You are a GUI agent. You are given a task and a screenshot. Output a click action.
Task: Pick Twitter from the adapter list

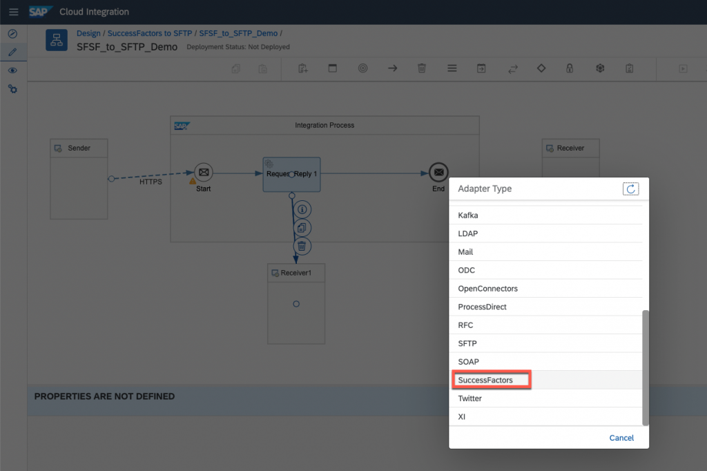pyautogui.click(x=545, y=398)
